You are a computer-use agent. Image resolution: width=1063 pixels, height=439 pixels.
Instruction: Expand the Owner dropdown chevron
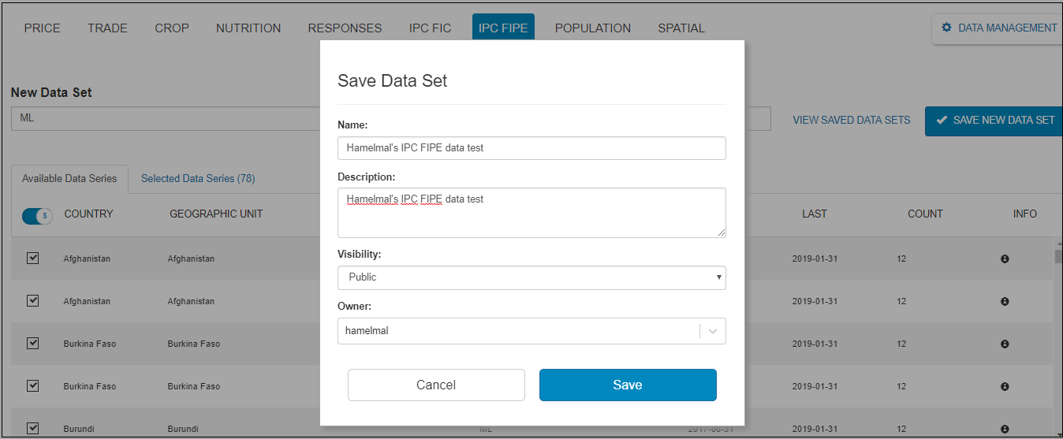(x=713, y=331)
